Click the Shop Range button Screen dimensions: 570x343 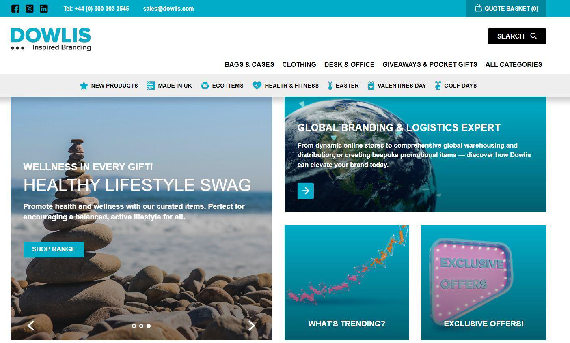pyautogui.click(x=54, y=249)
